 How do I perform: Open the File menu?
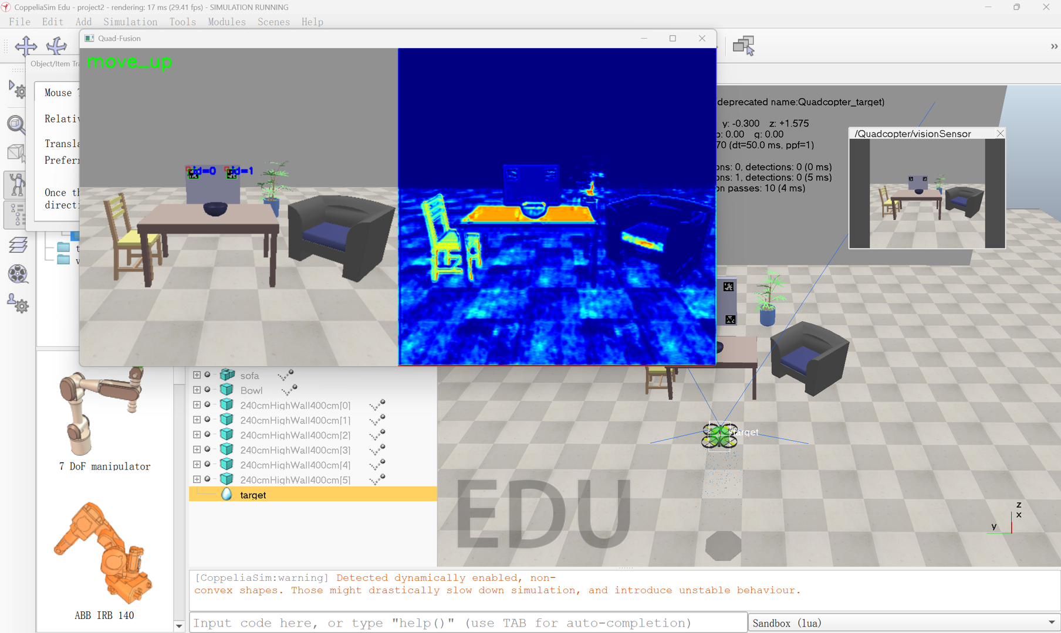(x=20, y=22)
